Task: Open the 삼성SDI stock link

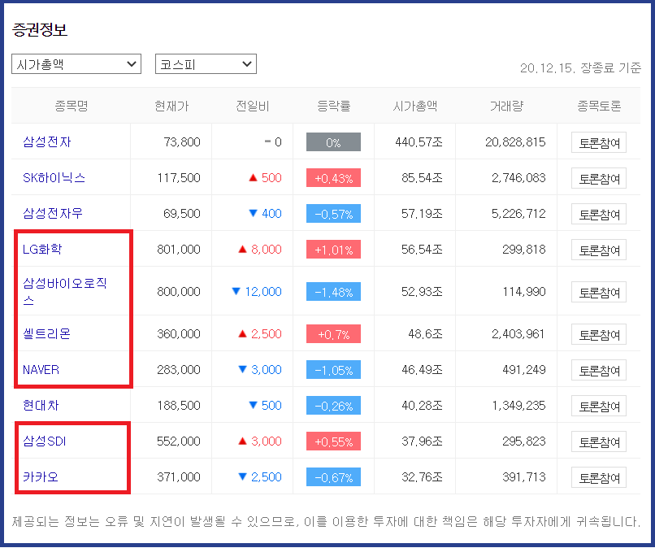Action: (44, 441)
